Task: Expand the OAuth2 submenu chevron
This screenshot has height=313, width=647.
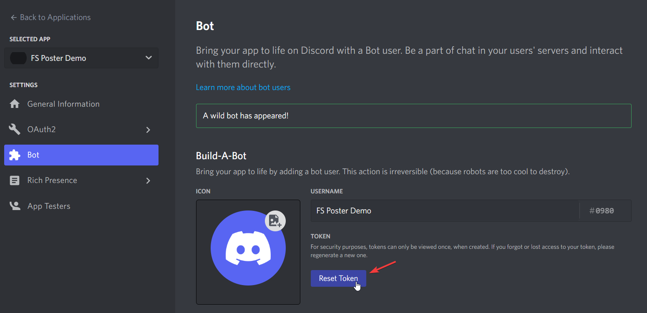Action: [148, 130]
